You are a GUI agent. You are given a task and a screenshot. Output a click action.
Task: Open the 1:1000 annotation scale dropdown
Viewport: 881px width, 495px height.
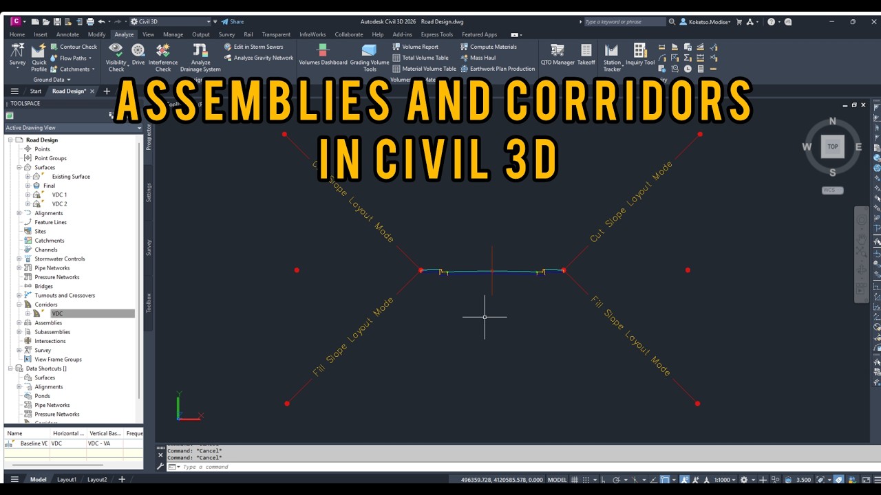coord(725,480)
